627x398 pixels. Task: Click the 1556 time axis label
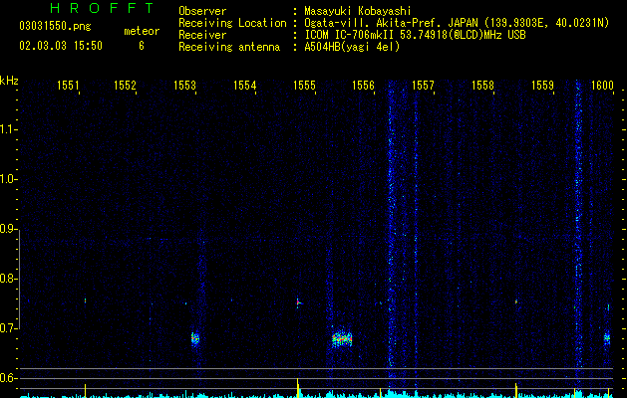[363, 86]
